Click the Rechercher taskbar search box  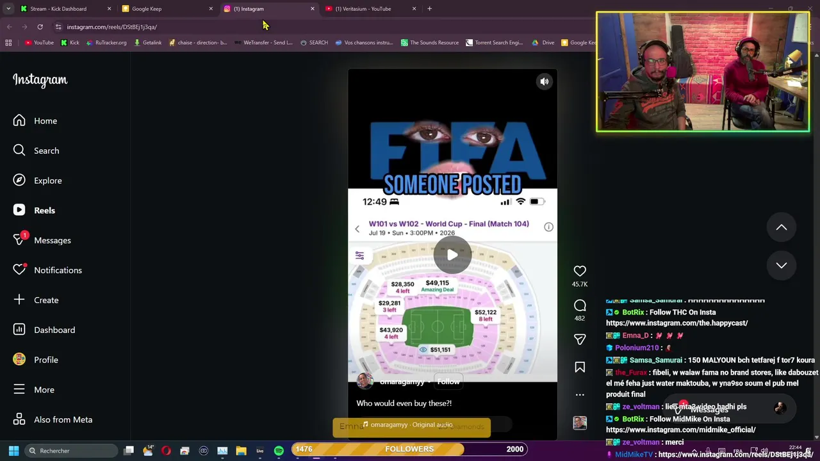(71, 451)
